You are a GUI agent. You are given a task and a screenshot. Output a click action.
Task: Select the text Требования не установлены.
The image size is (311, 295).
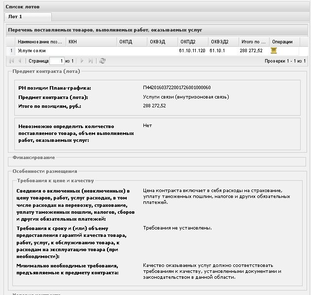pos(177,228)
